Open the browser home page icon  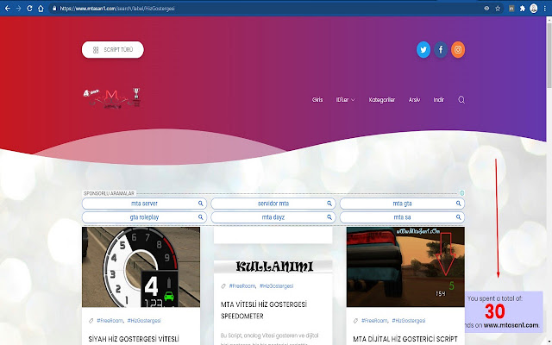(x=41, y=9)
